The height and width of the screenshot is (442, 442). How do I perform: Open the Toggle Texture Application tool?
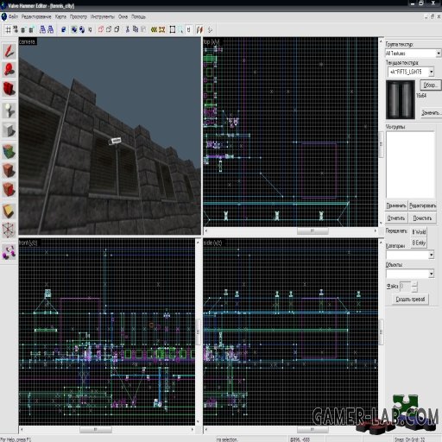tap(9, 151)
